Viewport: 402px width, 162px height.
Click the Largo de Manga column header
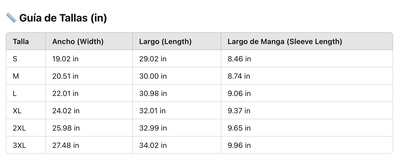tap(285, 41)
